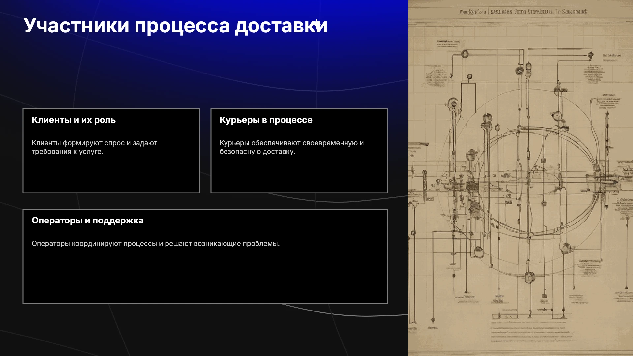The image size is (633, 356).
Task: Click the header caption atop the blueprint image
Action: point(523,12)
